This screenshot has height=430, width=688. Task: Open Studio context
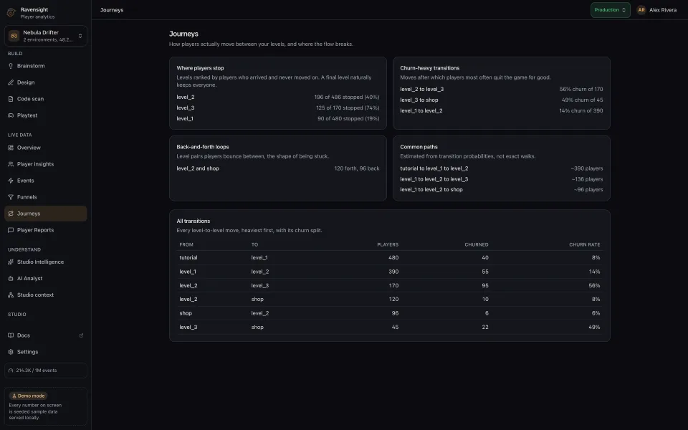[x=46, y=295]
